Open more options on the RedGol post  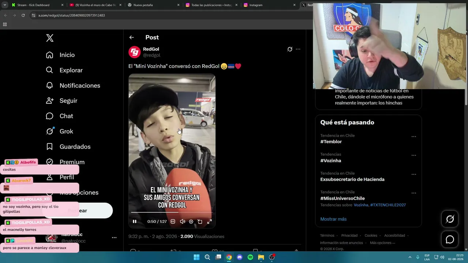[298, 49]
